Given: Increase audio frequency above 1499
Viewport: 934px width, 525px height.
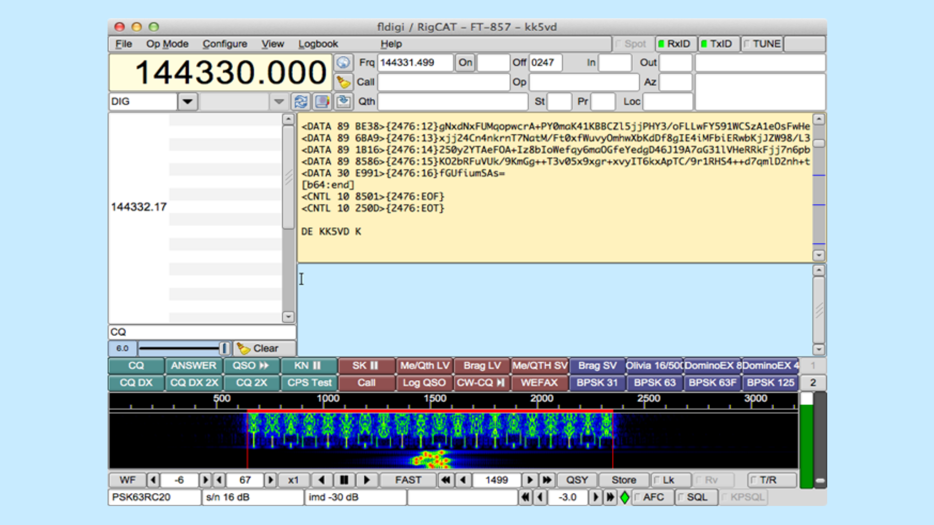Looking at the screenshot, I should [x=530, y=480].
